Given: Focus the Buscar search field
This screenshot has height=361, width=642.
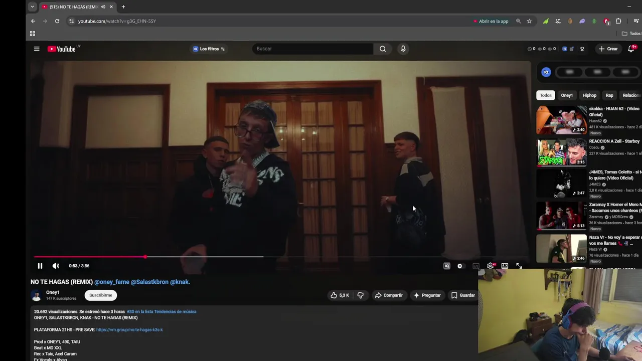Looking at the screenshot, I should tap(312, 49).
